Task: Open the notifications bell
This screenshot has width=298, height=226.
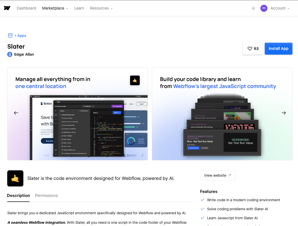Action: coord(253,8)
